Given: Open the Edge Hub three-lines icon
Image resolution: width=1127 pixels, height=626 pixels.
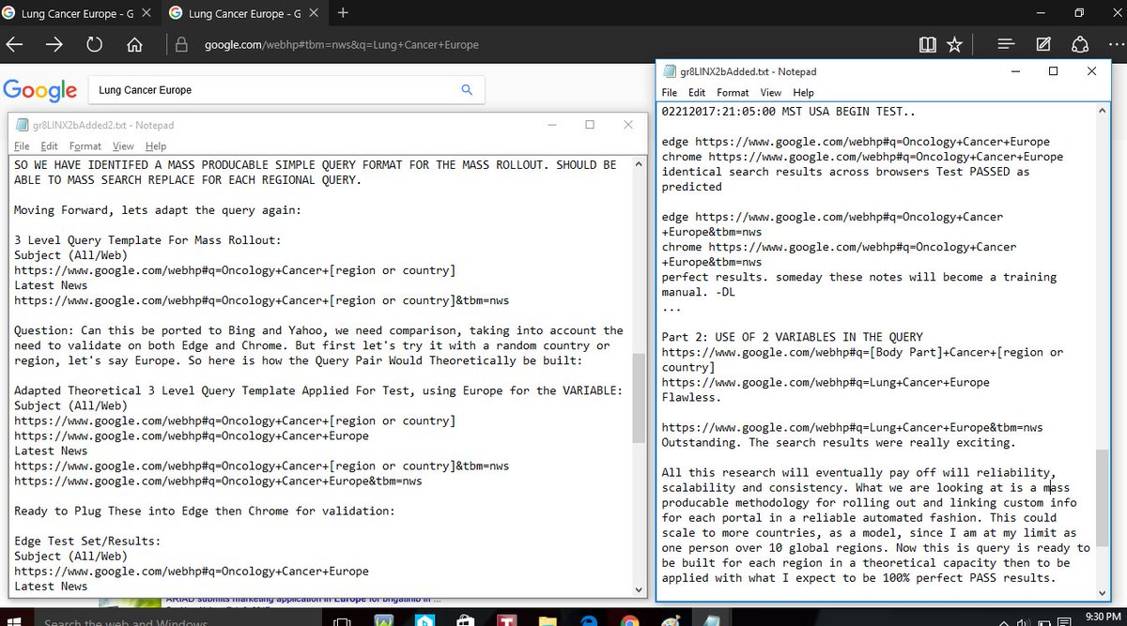Looking at the screenshot, I should 1006,44.
